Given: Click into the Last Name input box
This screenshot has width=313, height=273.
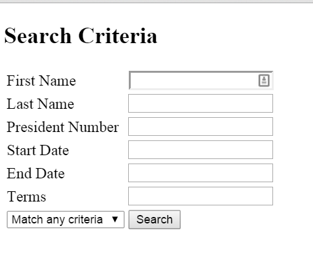Looking at the screenshot, I should click(200, 103).
